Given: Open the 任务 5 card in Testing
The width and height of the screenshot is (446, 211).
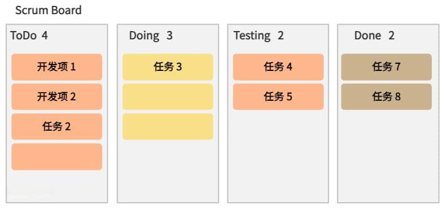Looking at the screenshot, I should [278, 97].
